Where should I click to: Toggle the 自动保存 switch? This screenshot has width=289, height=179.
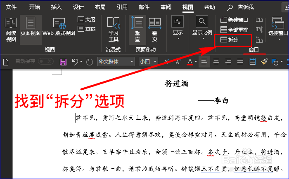[46, 61]
